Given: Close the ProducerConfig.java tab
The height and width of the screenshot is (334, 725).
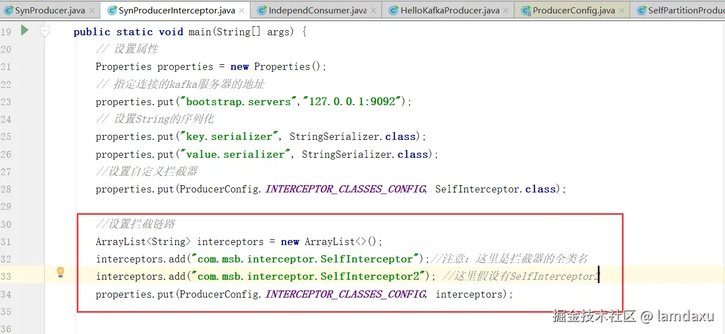Looking at the screenshot, I should coord(622,11).
